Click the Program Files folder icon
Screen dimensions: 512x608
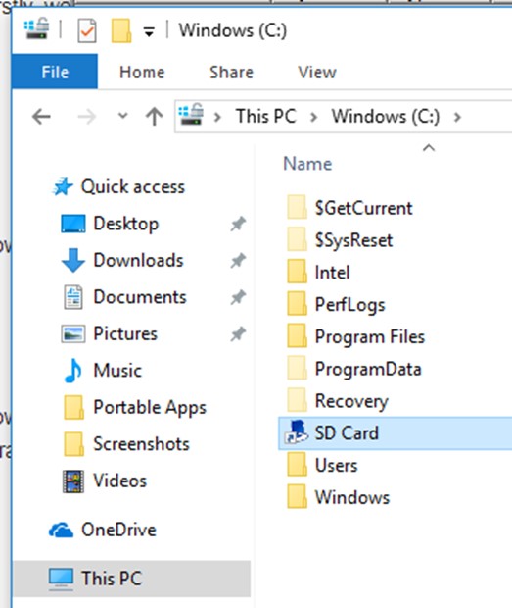point(297,335)
